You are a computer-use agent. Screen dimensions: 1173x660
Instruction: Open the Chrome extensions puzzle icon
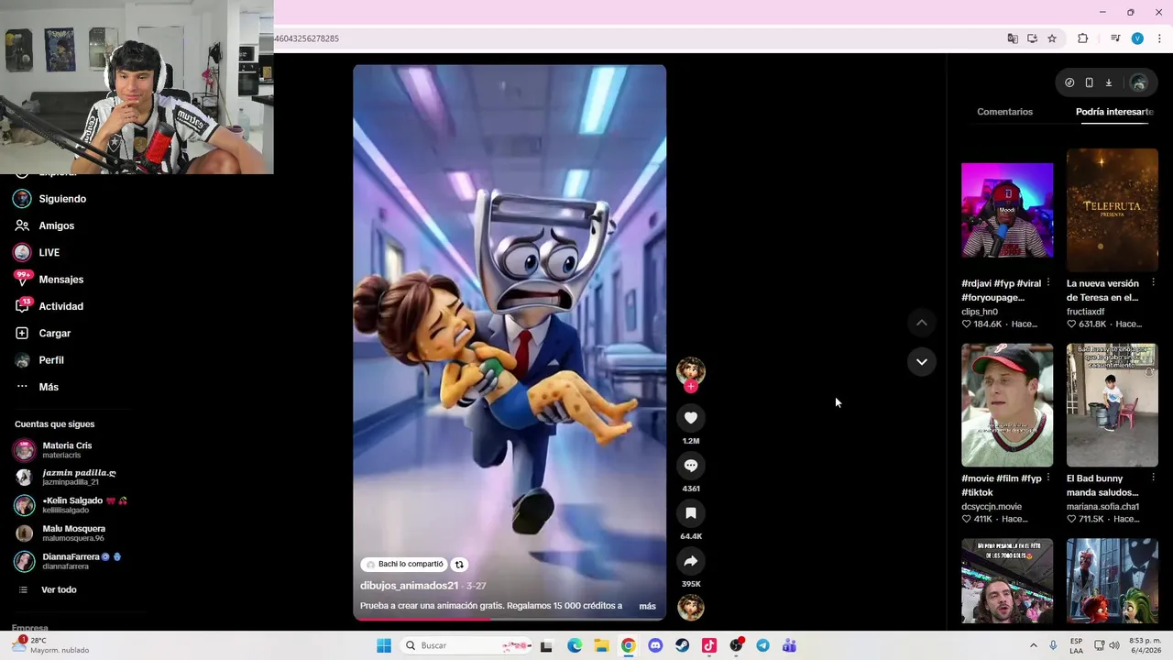point(1083,38)
